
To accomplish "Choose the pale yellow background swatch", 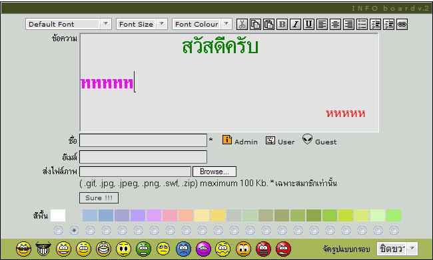I will click(x=202, y=215).
